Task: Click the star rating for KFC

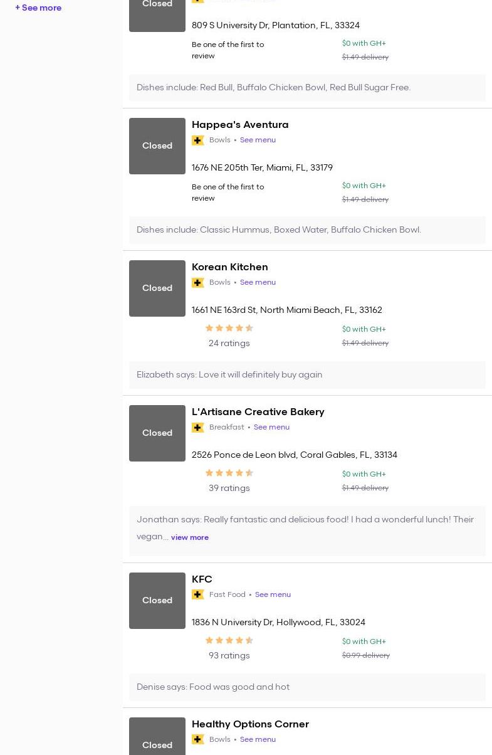Action: pyautogui.click(x=229, y=640)
